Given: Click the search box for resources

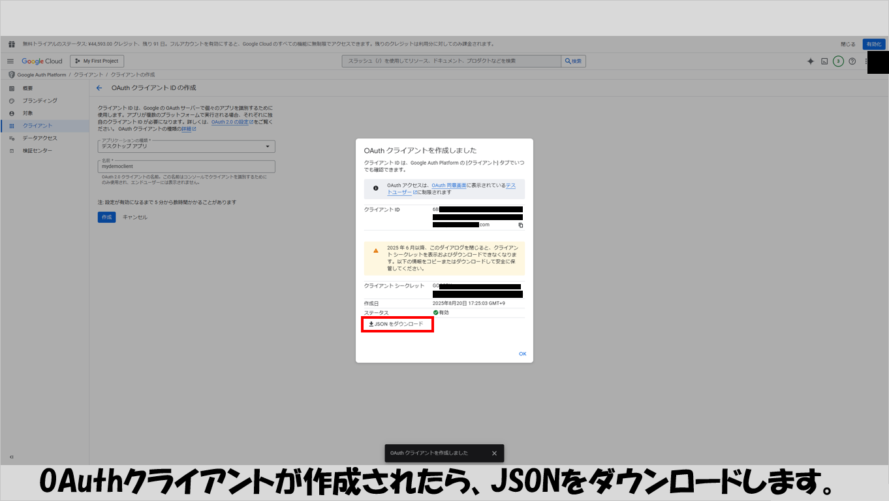Looking at the screenshot, I should 451,61.
